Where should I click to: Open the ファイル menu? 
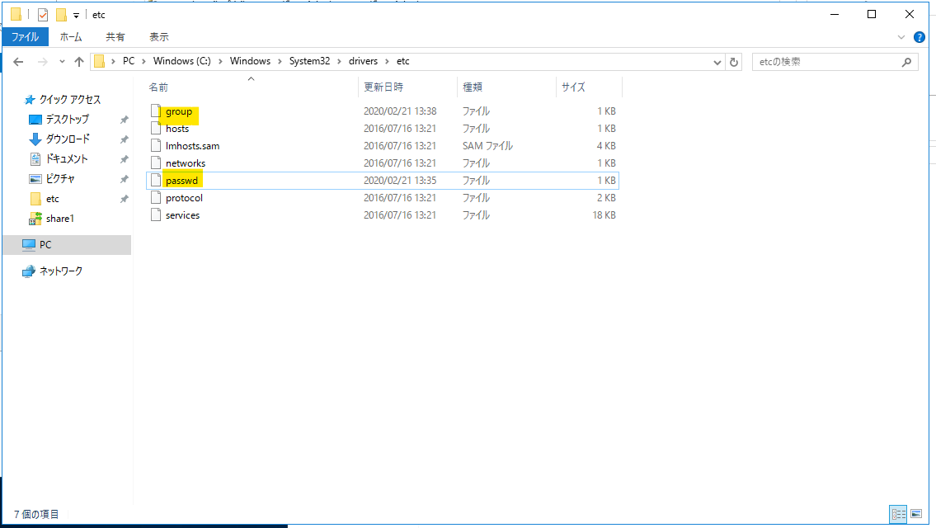(x=25, y=36)
